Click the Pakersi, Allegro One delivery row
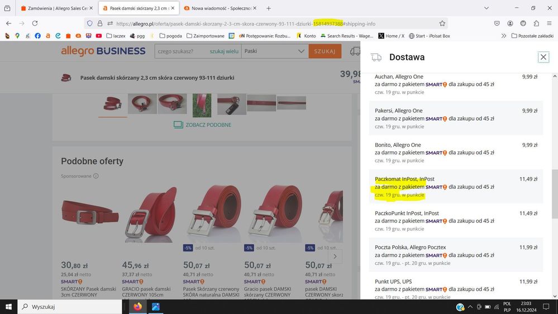Image resolution: width=558 pixels, height=314 pixels. pyautogui.click(x=456, y=118)
